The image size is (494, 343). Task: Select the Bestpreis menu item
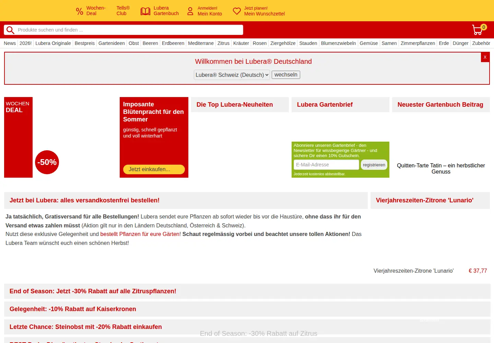[x=85, y=43]
